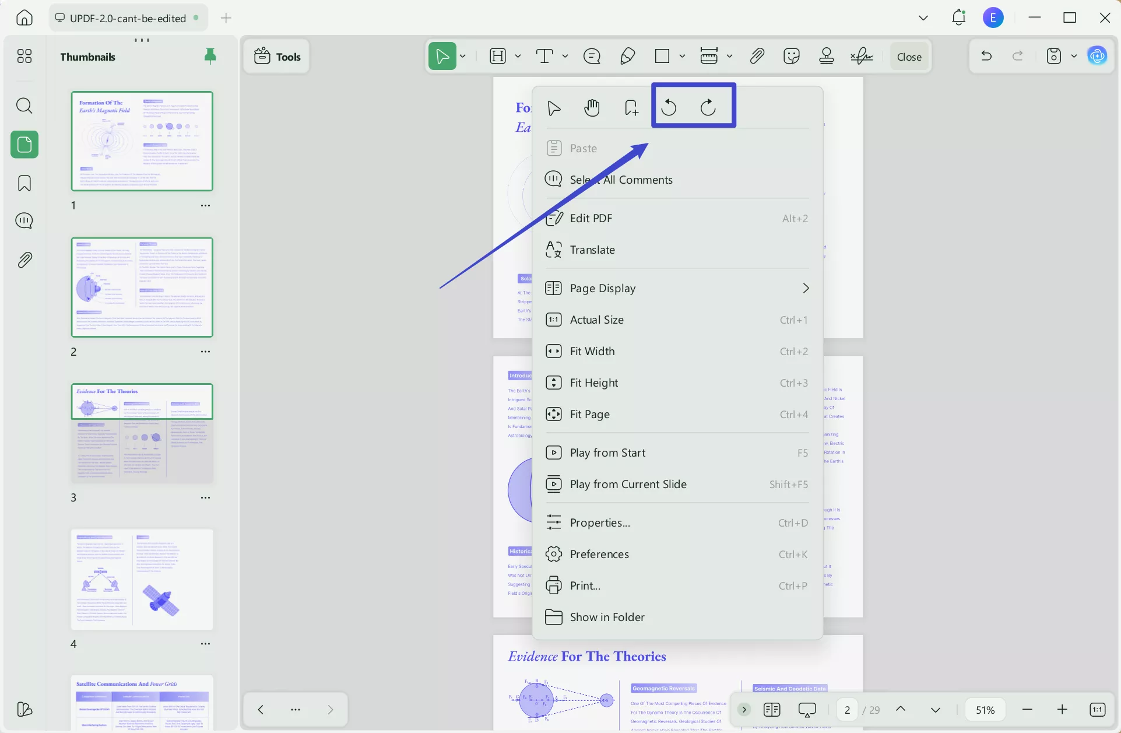Open the attachment paperclip tool in toolbar
1121x733 pixels.
757,57
